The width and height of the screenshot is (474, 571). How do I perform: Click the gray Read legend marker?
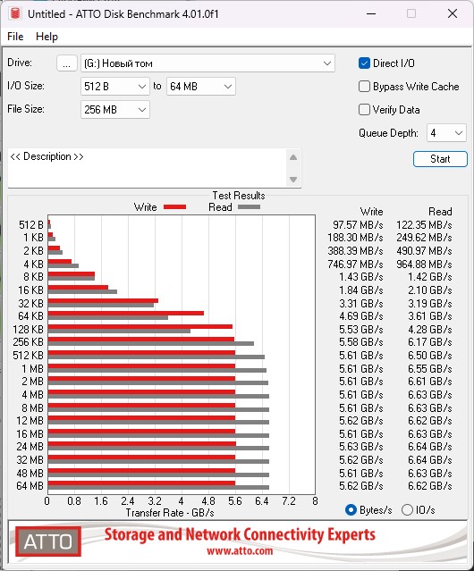249,206
